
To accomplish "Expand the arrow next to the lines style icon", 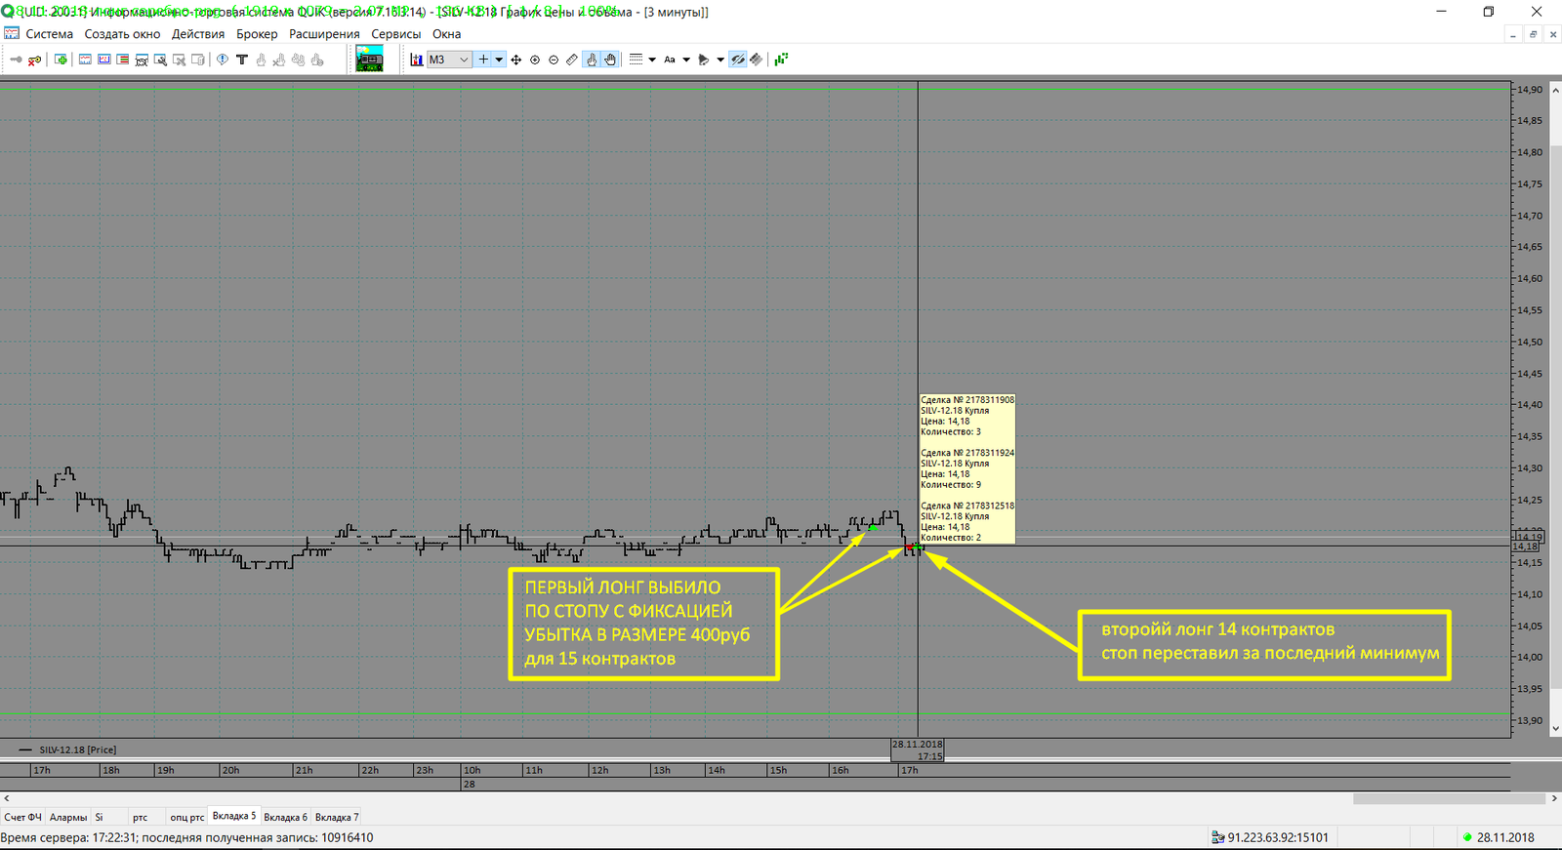I will 652,60.
